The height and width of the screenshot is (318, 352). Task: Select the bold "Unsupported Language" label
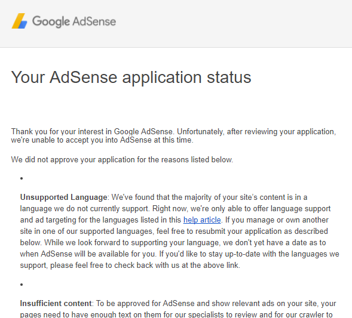pos(63,197)
